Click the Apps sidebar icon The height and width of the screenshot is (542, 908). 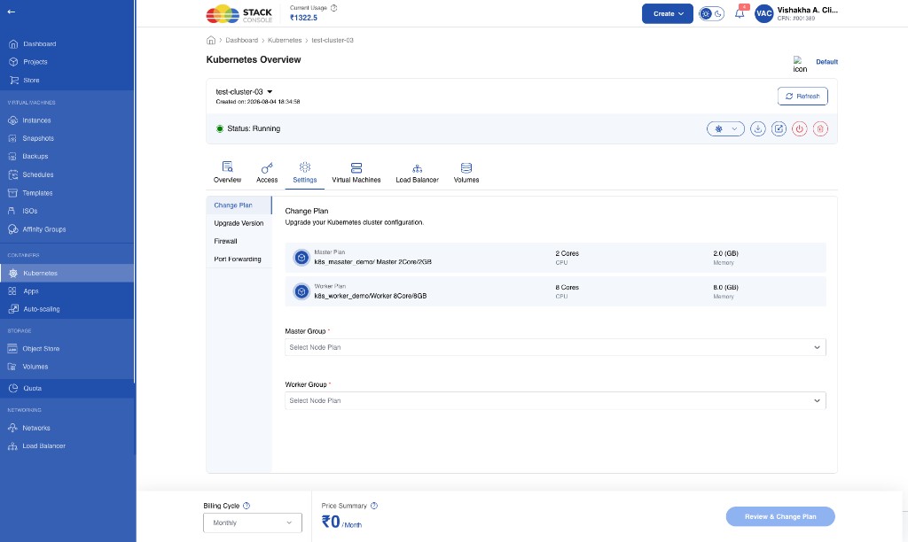(12, 291)
